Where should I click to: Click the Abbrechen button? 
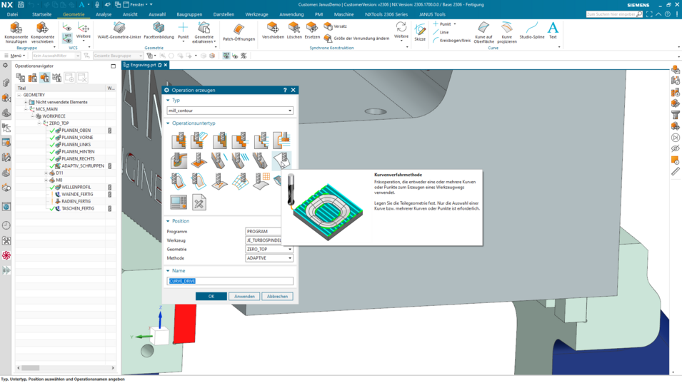[278, 297]
